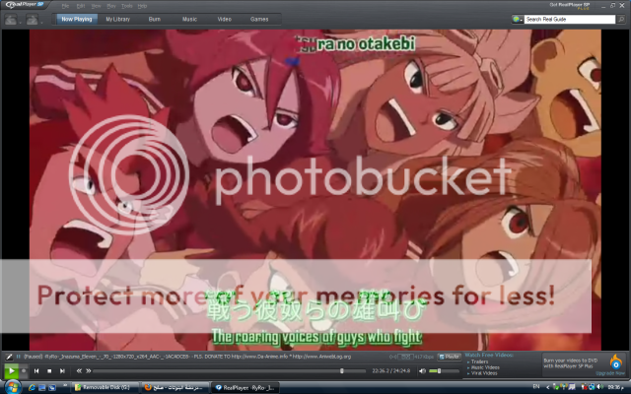Click the fast forward double-arrow button
The image size is (631, 394).
pyautogui.click(x=89, y=371)
